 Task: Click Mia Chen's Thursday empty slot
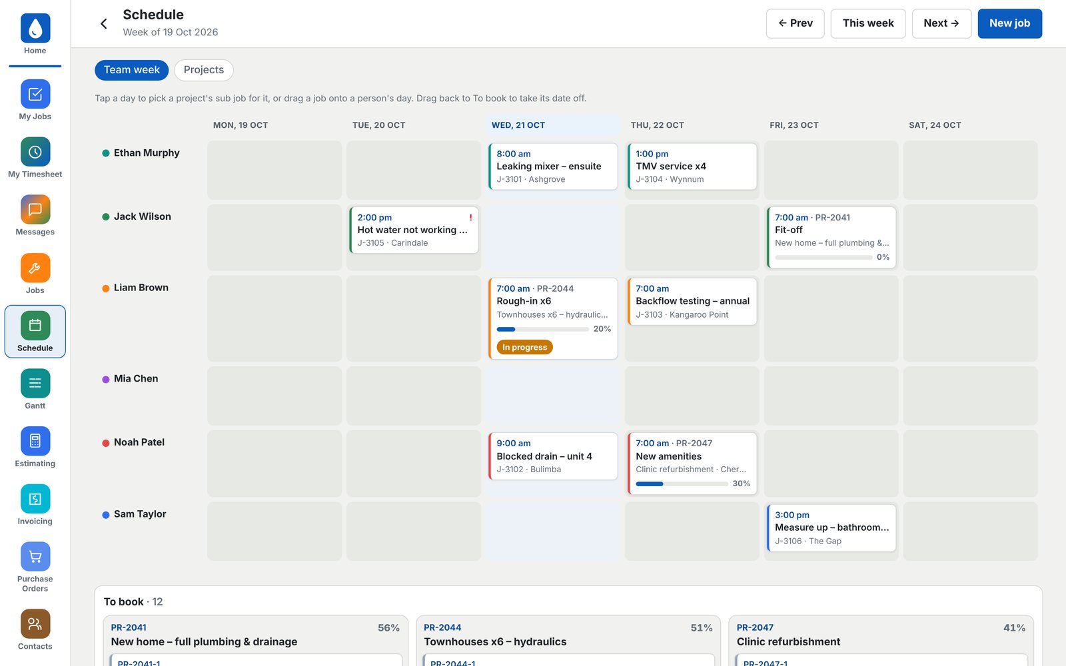692,396
